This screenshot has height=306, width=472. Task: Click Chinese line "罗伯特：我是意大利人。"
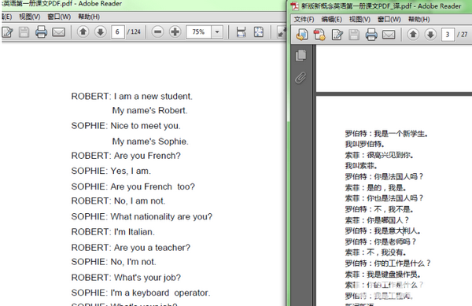coord(383,230)
